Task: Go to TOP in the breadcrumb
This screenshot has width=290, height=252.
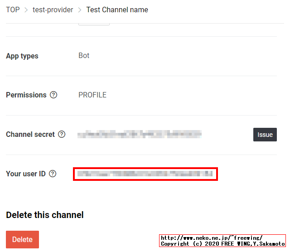Action: [x=13, y=10]
